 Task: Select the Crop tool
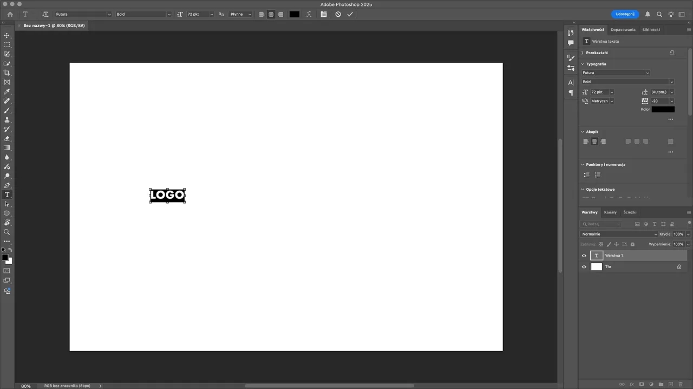click(7, 73)
